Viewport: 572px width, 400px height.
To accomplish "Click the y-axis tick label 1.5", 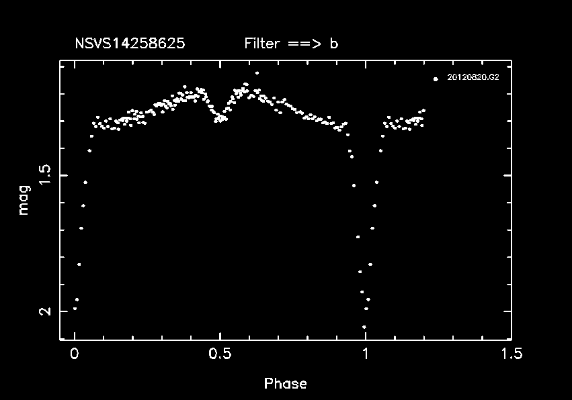I will [x=43, y=176].
